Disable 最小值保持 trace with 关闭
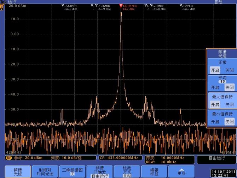237x178 pixels. pyautogui.click(x=230, y=122)
